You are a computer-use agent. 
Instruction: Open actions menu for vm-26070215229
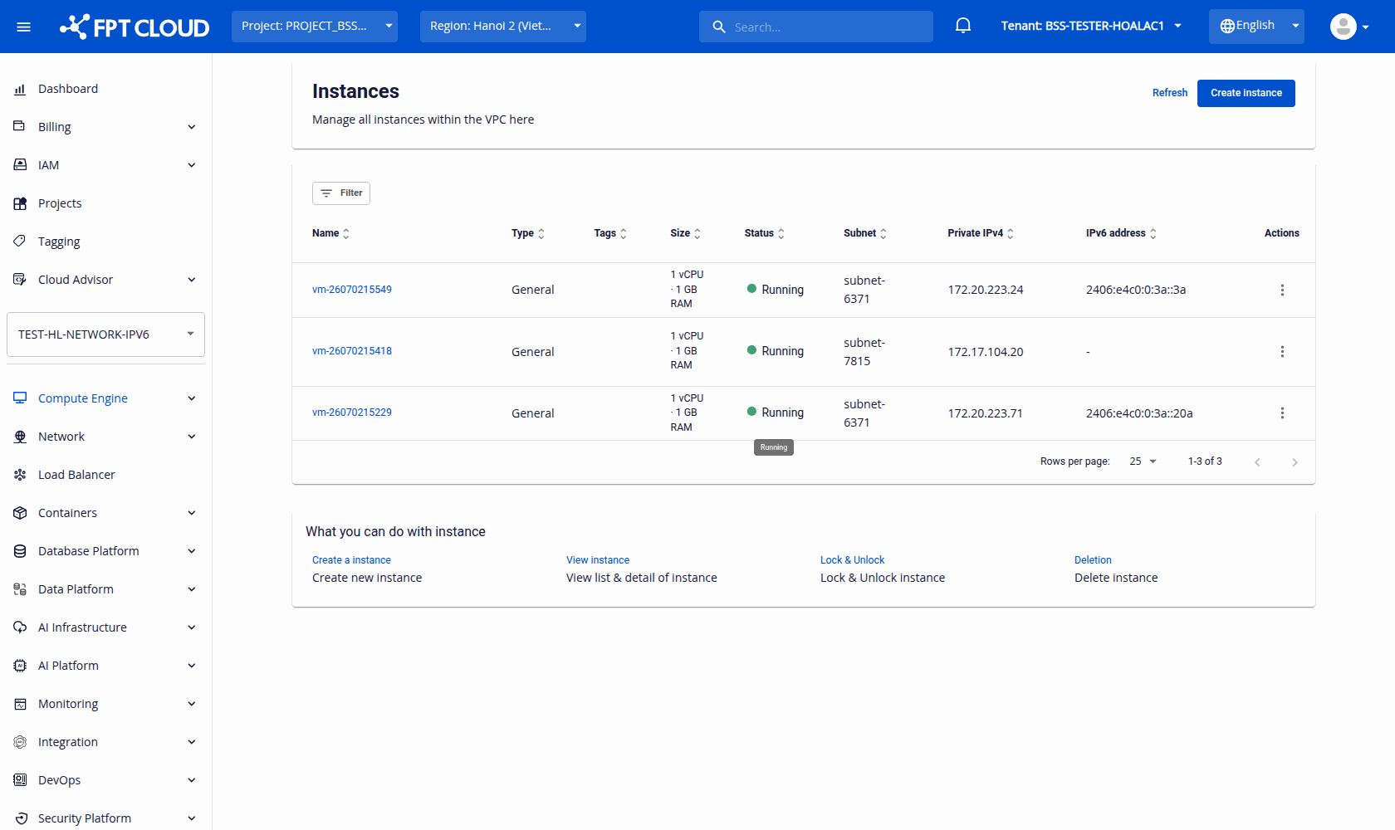(x=1282, y=413)
